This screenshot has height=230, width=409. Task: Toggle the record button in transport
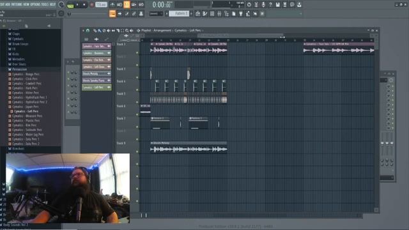point(92,4)
